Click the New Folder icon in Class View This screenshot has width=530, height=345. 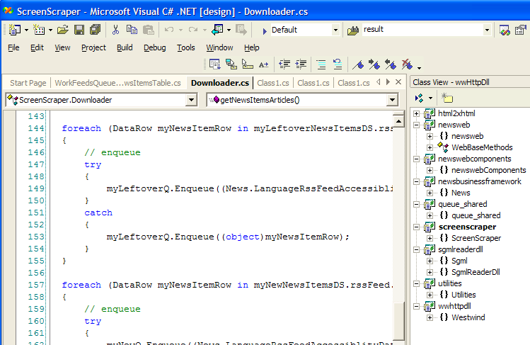coord(447,98)
